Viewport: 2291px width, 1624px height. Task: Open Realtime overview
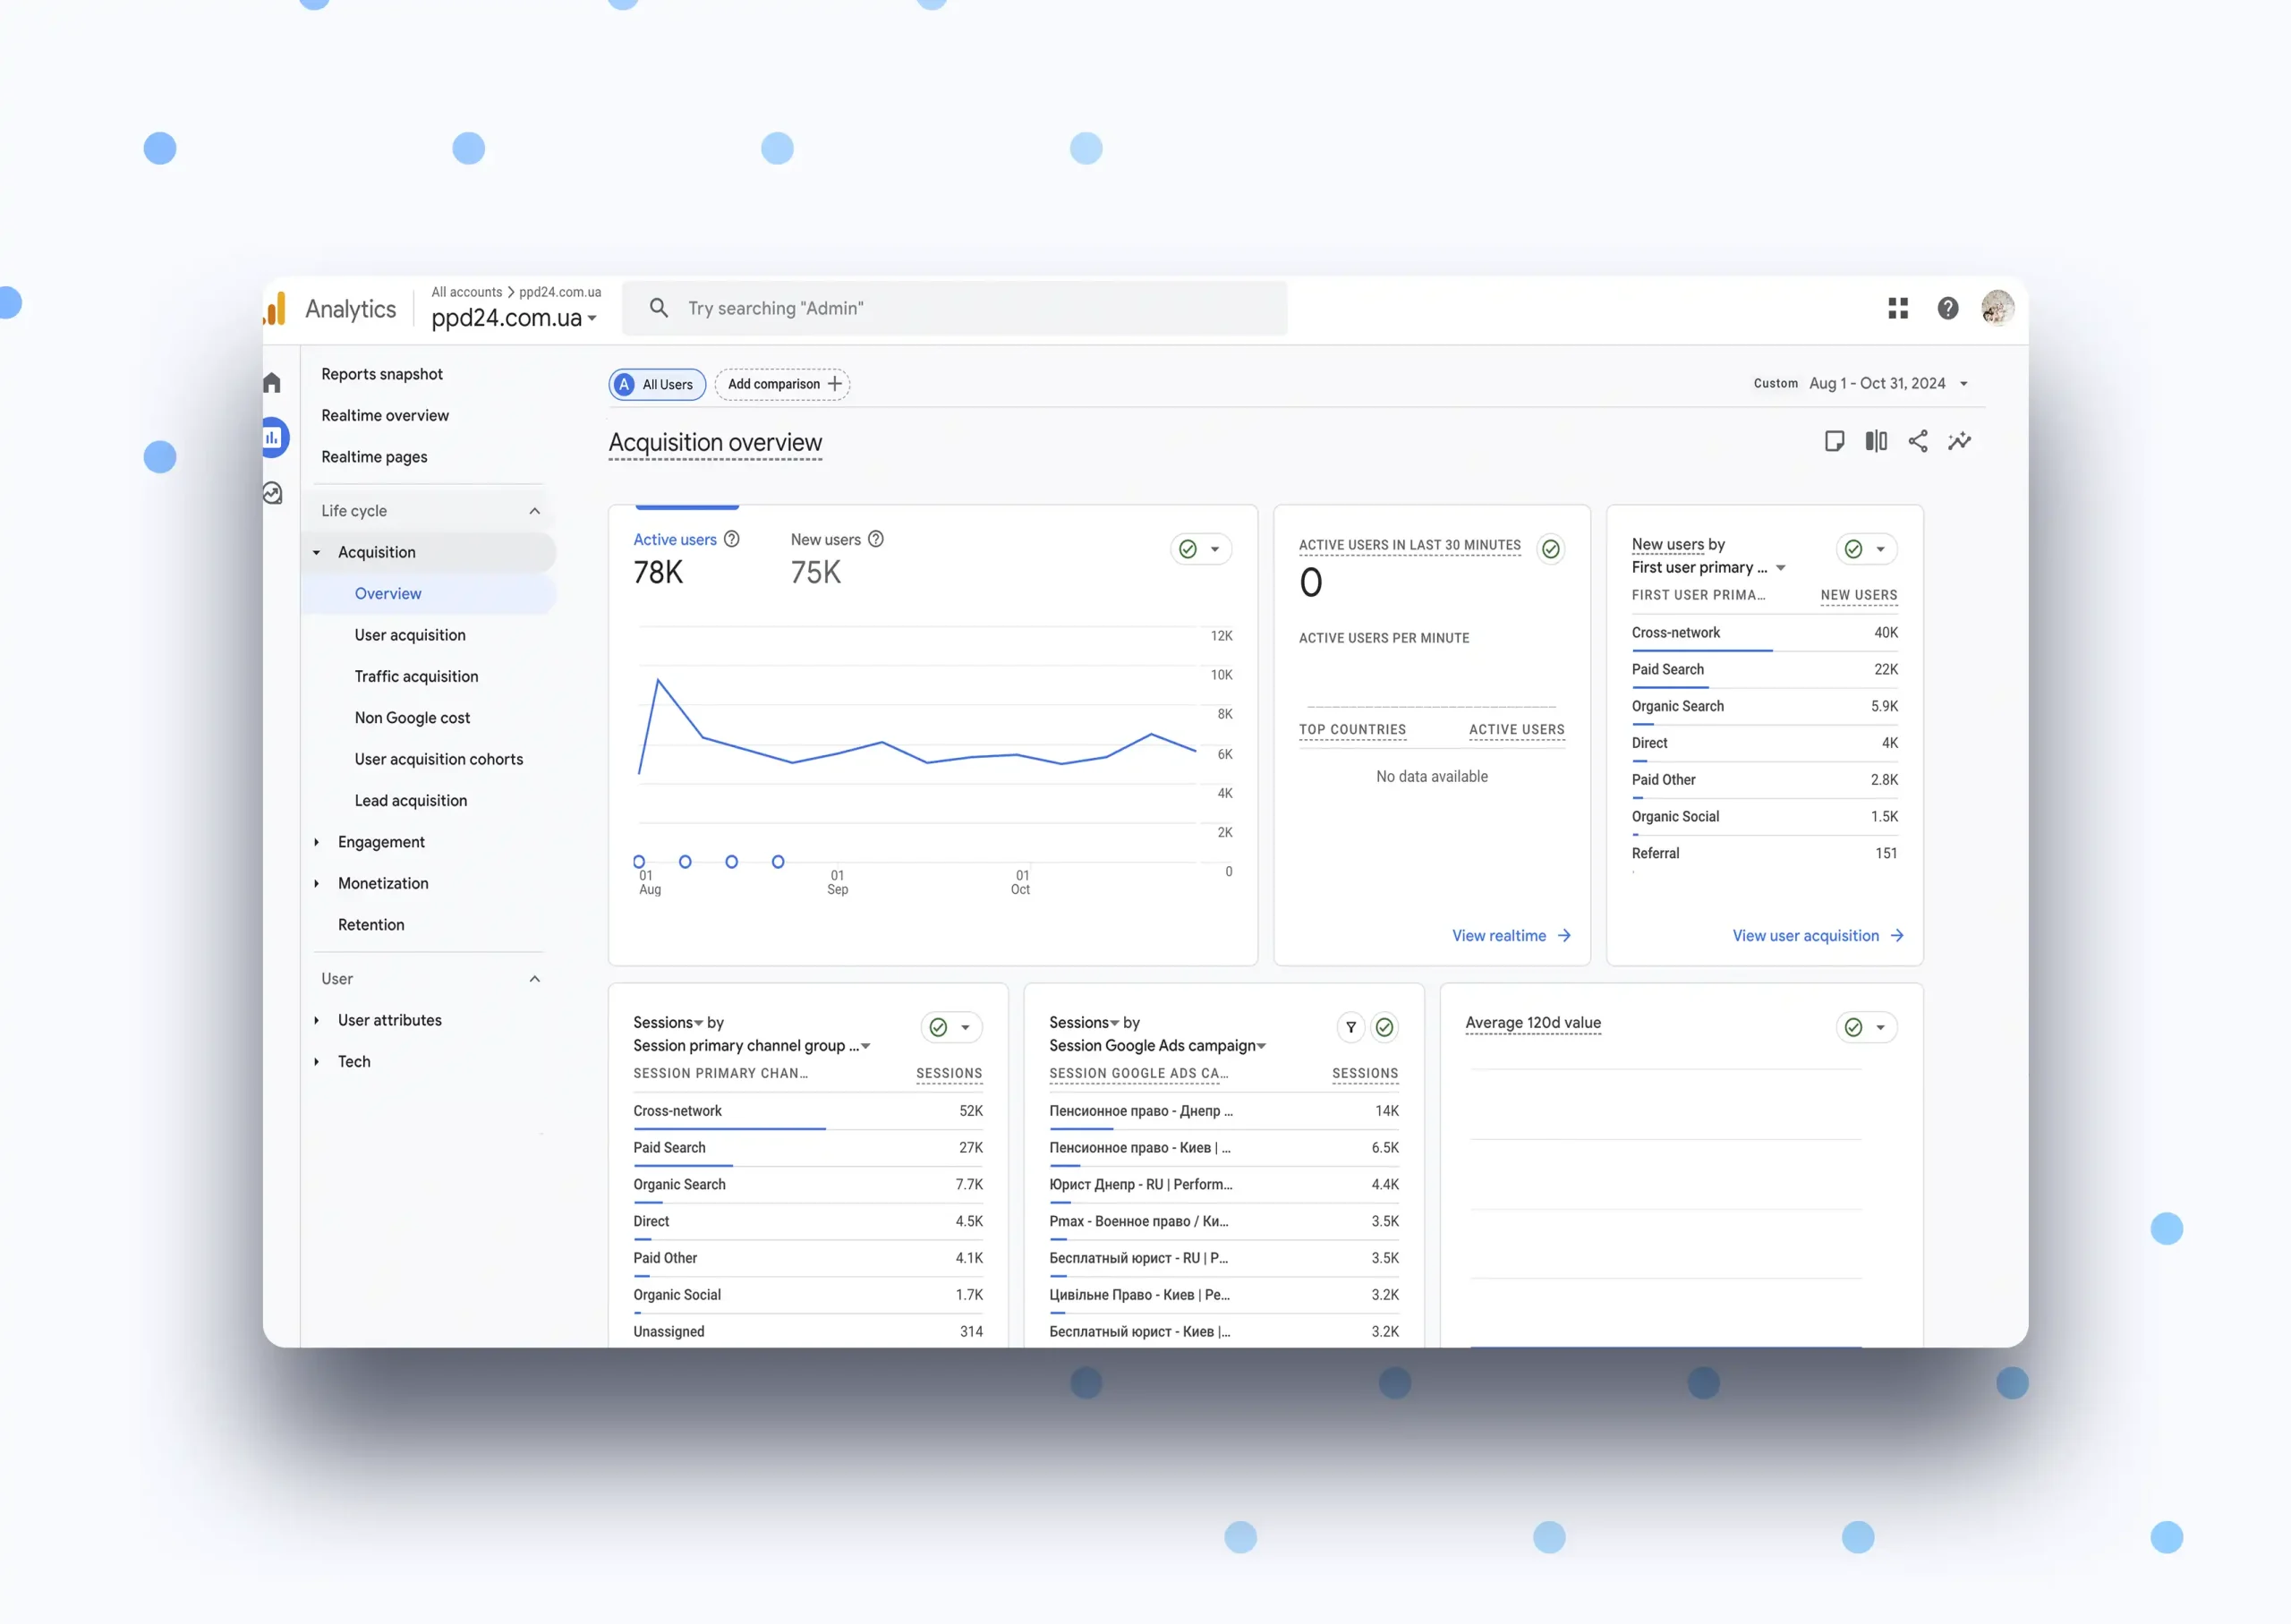[385, 415]
